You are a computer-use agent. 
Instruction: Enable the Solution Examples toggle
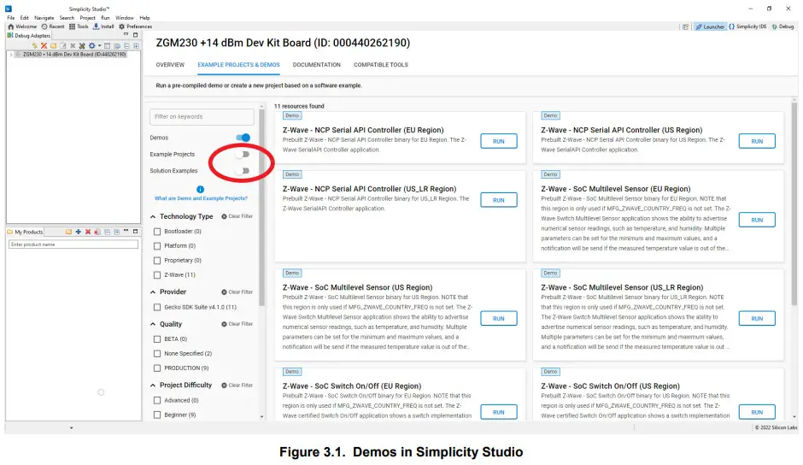point(243,171)
